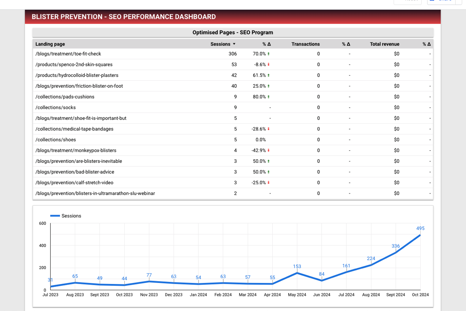Click the May 2024 data point labeled 153
This screenshot has height=311, width=466.
pos(297,273)
